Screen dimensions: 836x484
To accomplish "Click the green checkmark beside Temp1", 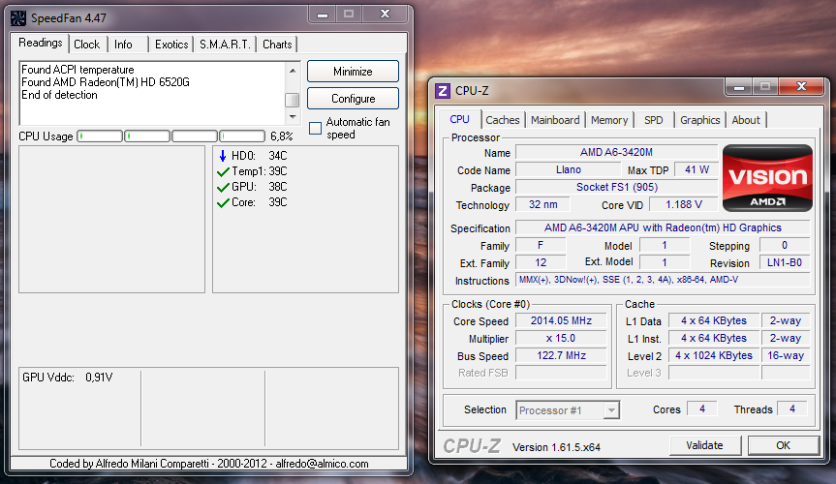I will (224, 172).
